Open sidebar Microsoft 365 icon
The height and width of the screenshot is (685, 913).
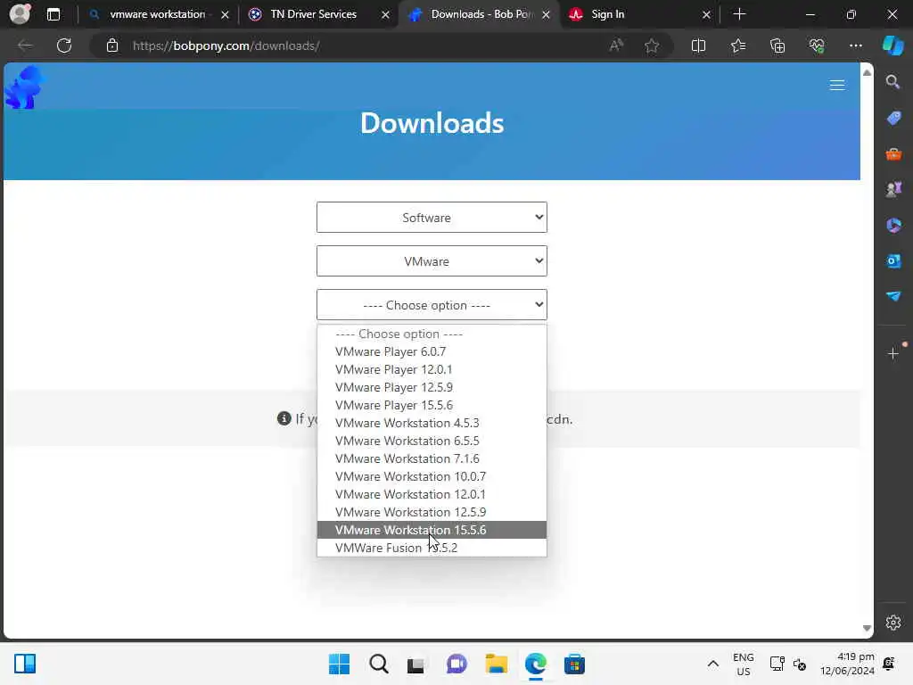[x=893, y=225]
